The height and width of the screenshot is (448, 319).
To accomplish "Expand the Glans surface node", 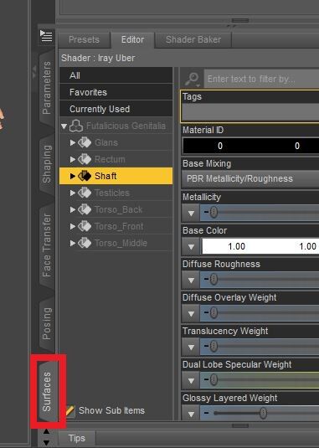I will point(73,142).
